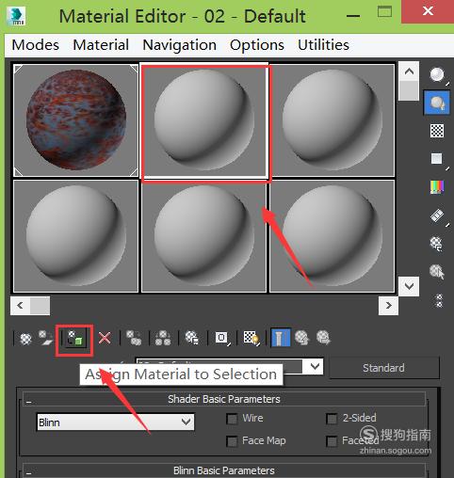
Task: Click the Put to Library icon
Action: click(192, 338)
